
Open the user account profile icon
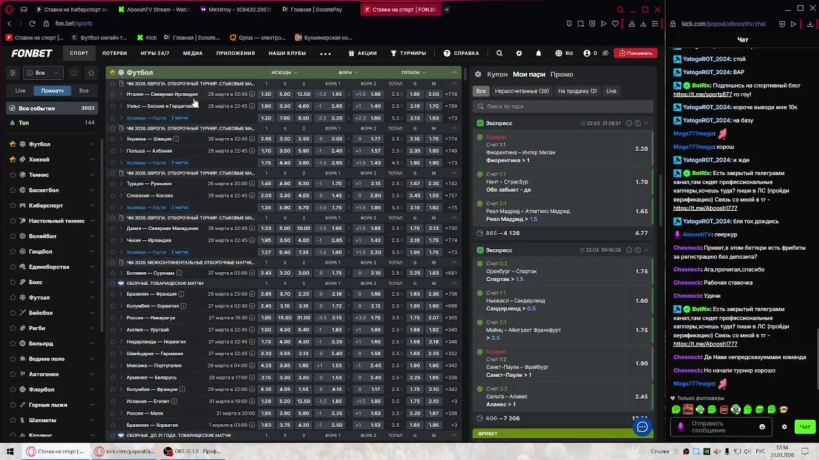point(585,54)
